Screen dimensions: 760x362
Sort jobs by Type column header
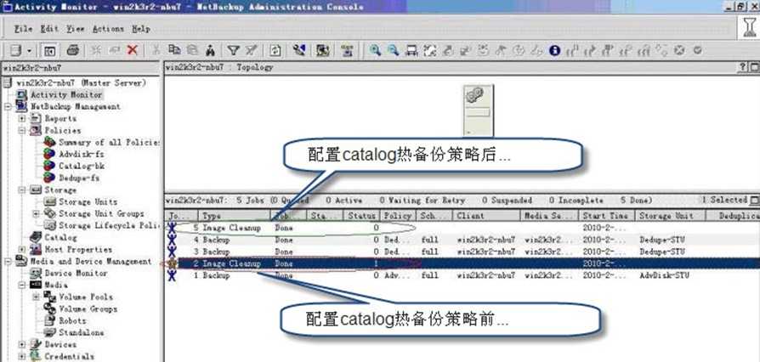235,216
